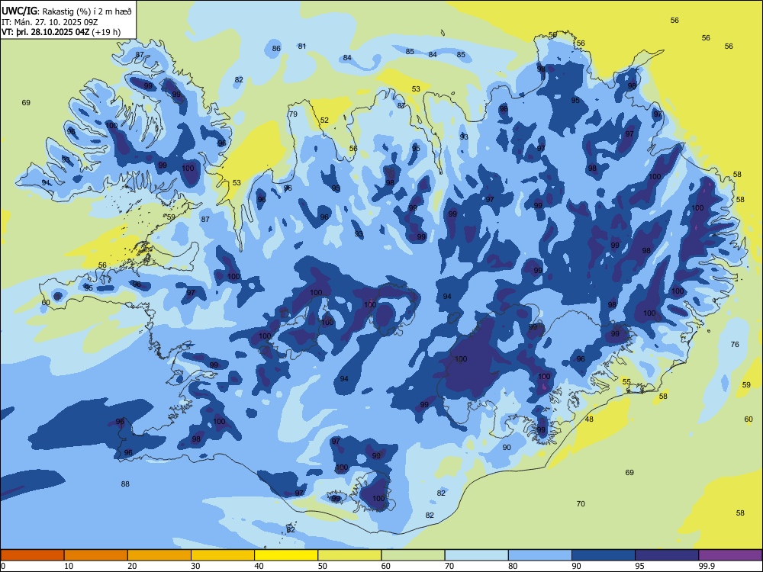Click the 10–20 orange legend swatch
763x572 pixels.
96,555
